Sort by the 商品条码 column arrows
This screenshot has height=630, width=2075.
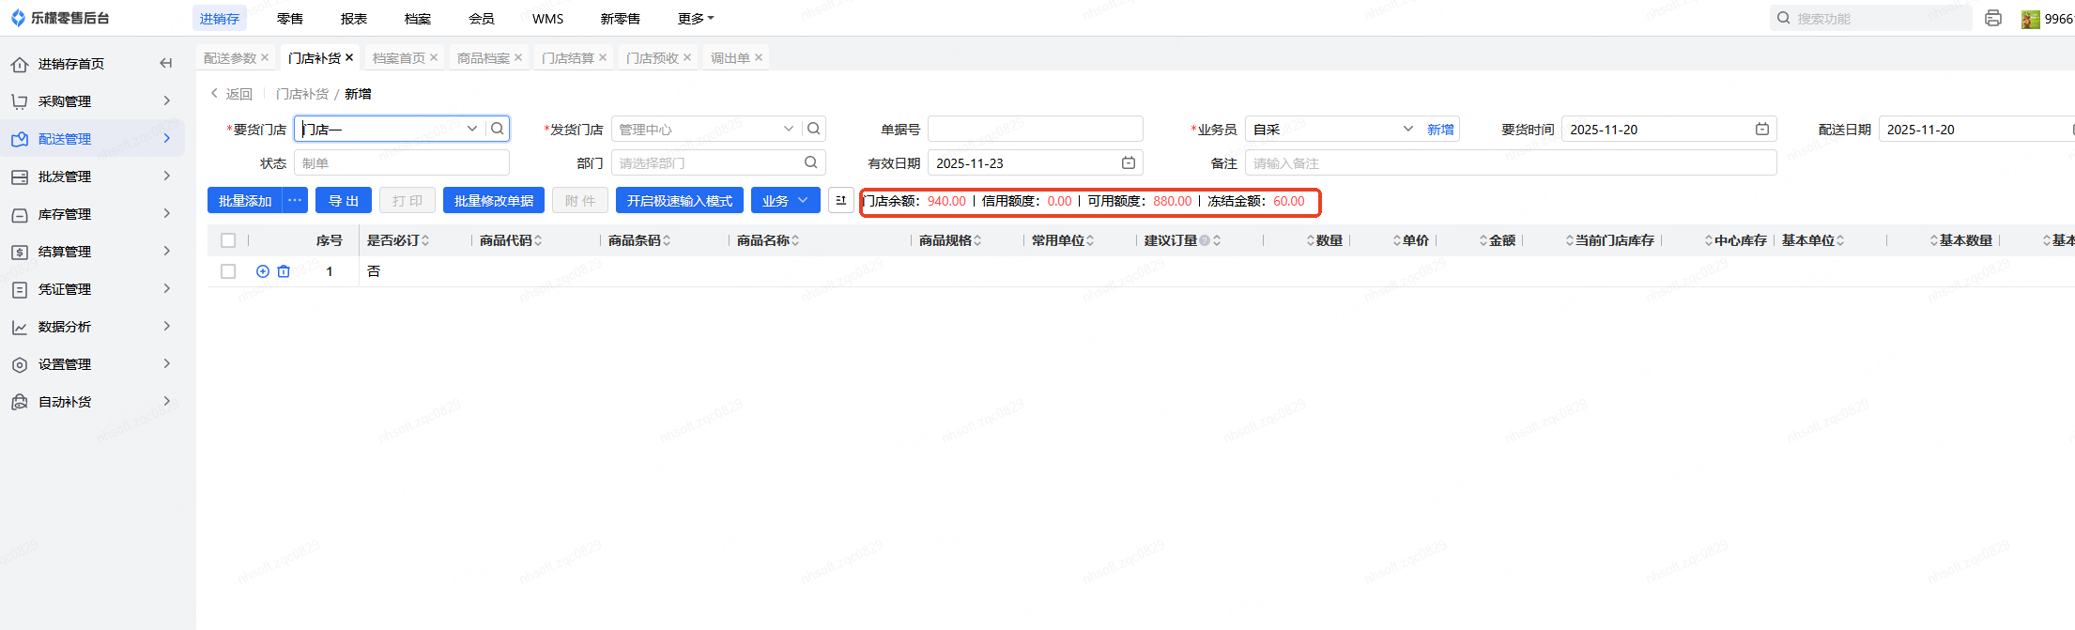(x=667, y=240)
